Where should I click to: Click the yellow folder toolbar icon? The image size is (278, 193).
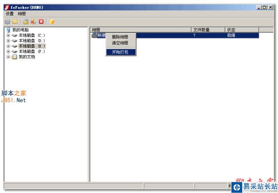(x=15, y=21)
